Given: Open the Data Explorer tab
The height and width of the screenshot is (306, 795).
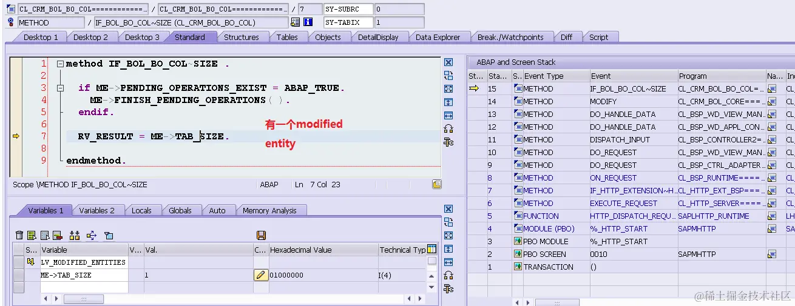Looking at the screenshot, I should click(438, 37).
